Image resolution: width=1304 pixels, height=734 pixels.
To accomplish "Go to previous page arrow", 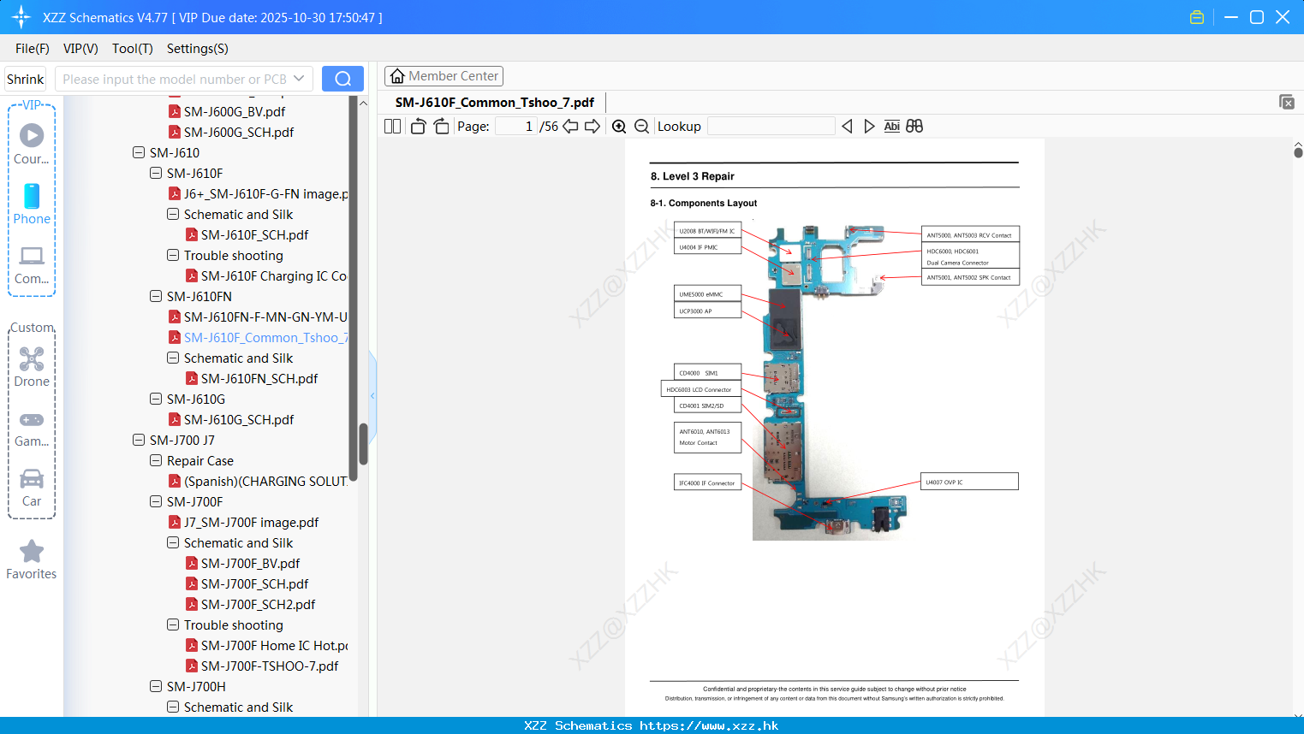I will pyautogui.click(x=570, y=126).
